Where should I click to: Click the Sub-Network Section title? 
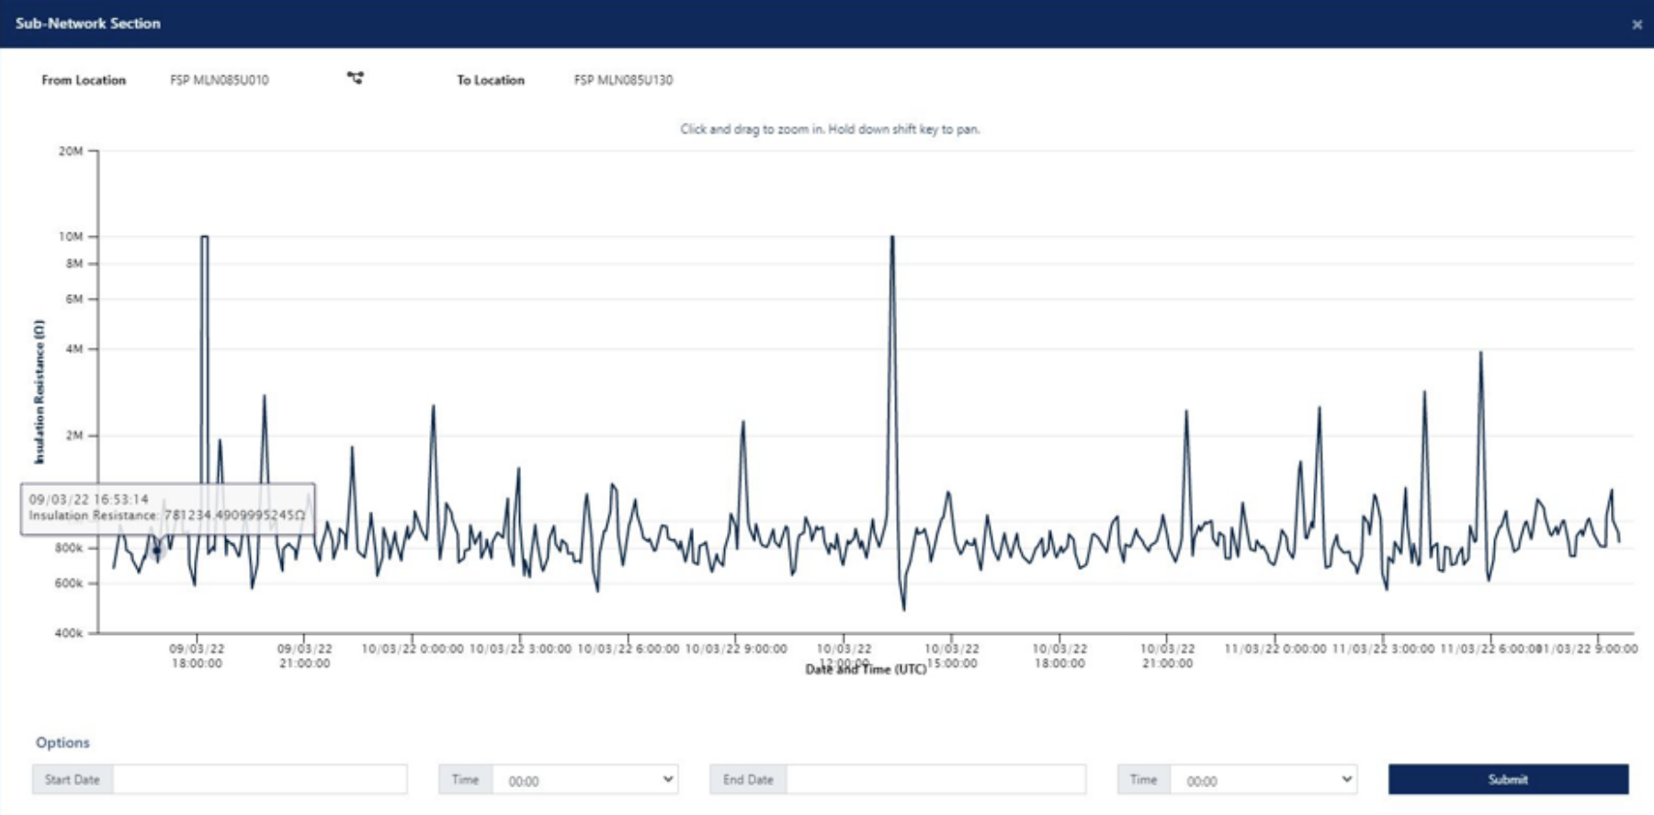tap(88, 23)
